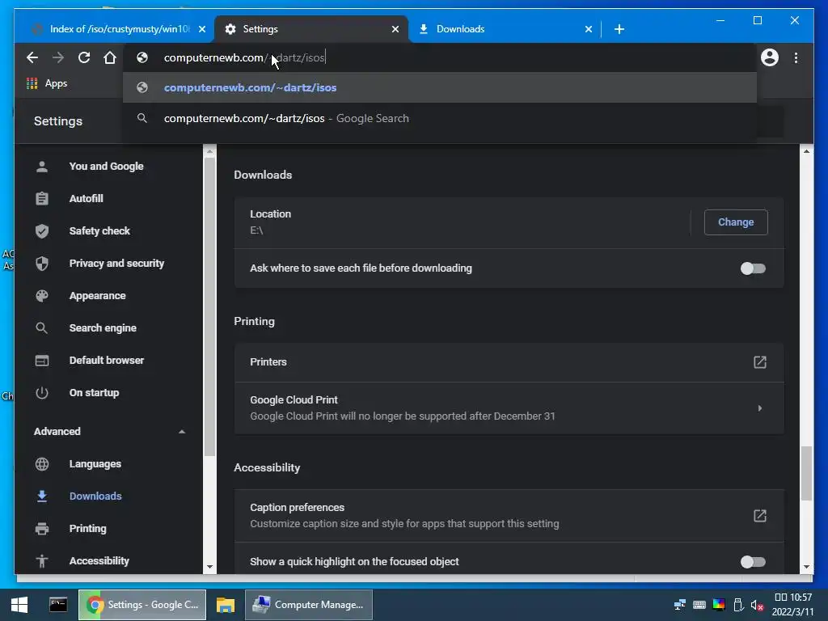Close the Downloads tab

point(589,29)
